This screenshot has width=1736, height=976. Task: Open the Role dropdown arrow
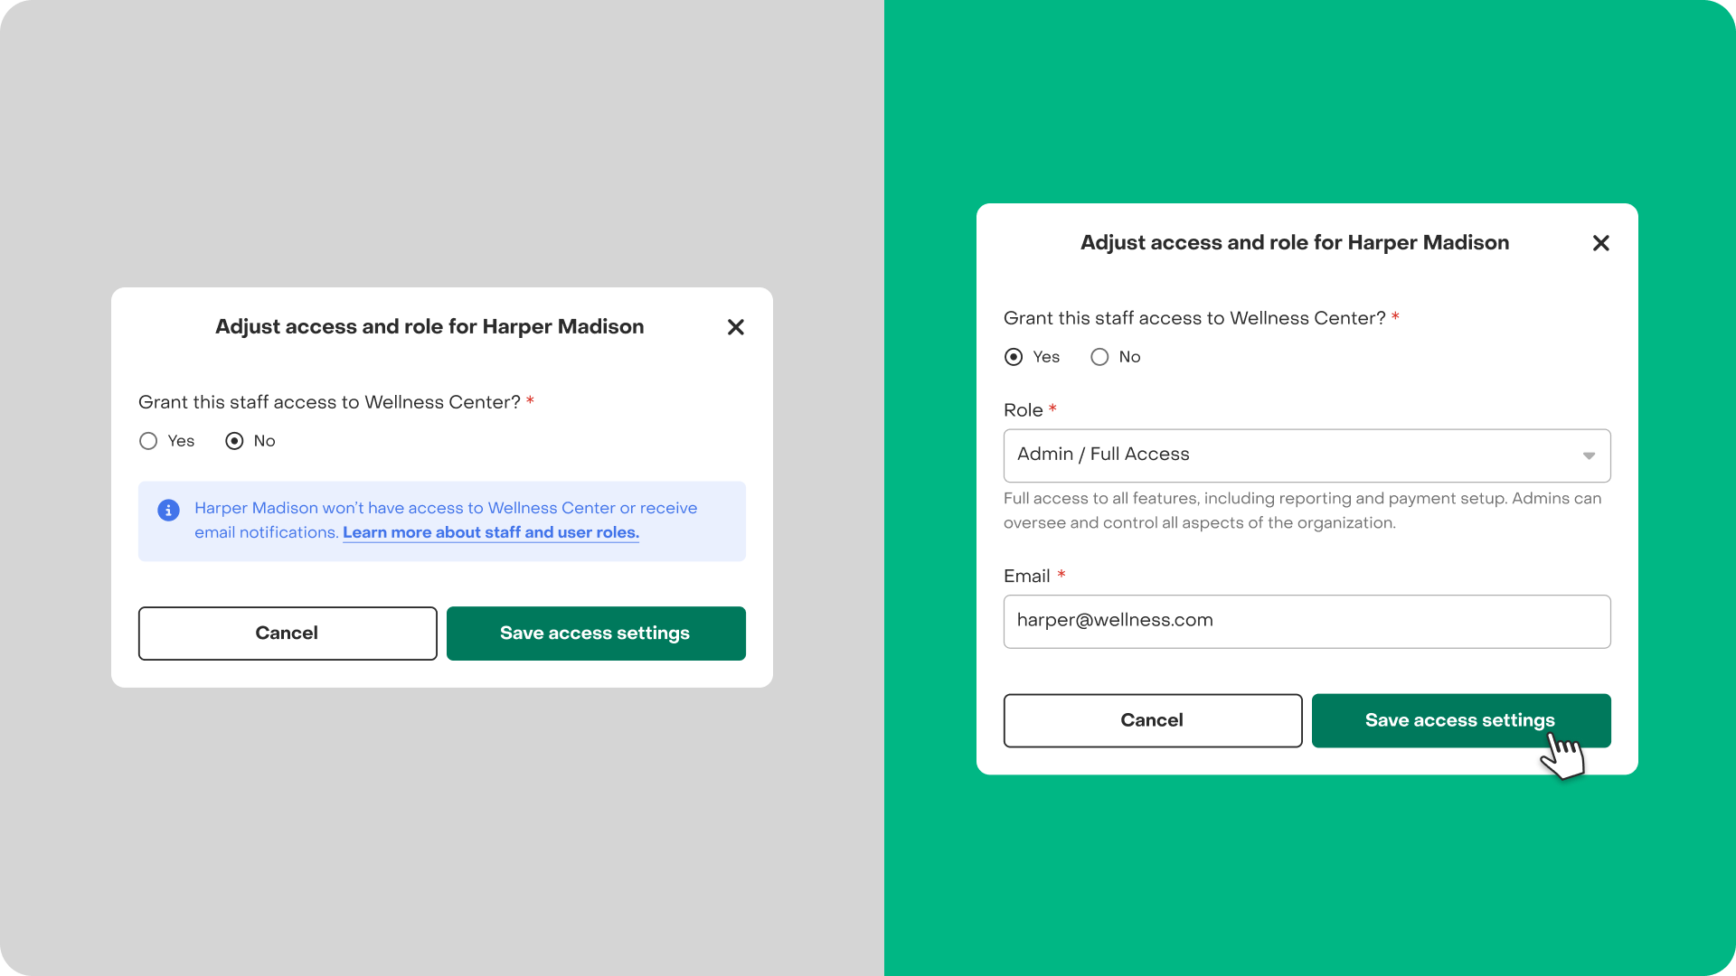pyautogui.click(x=1588, y=455)
